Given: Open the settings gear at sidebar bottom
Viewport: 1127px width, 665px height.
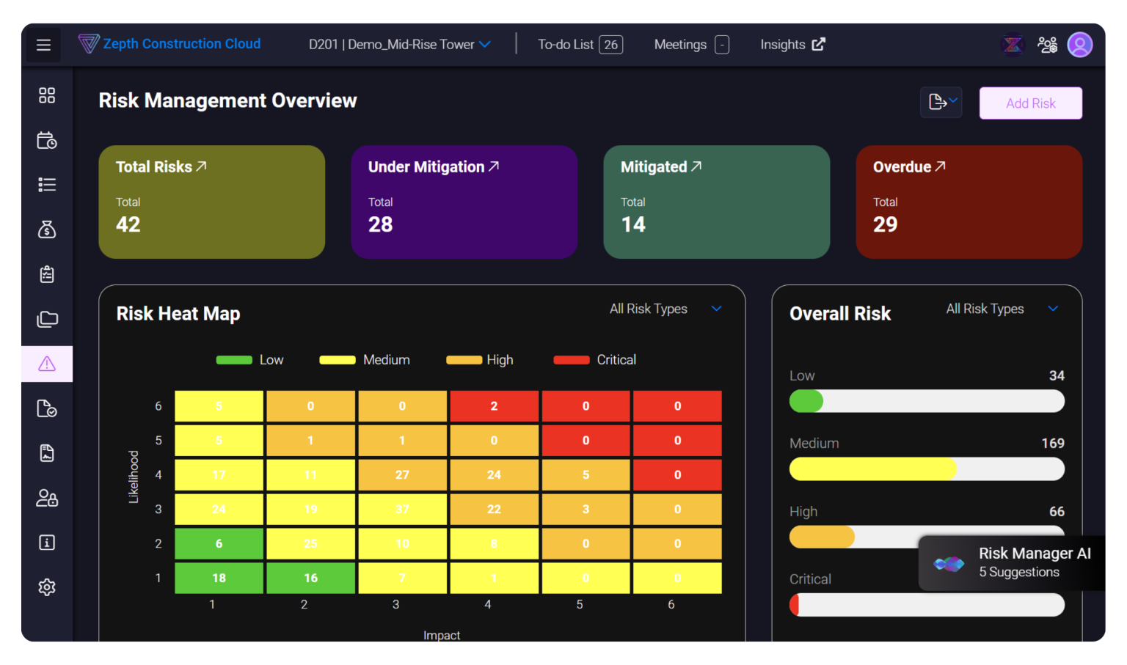Looking at the screenshot, I should [x=47, y=587].
